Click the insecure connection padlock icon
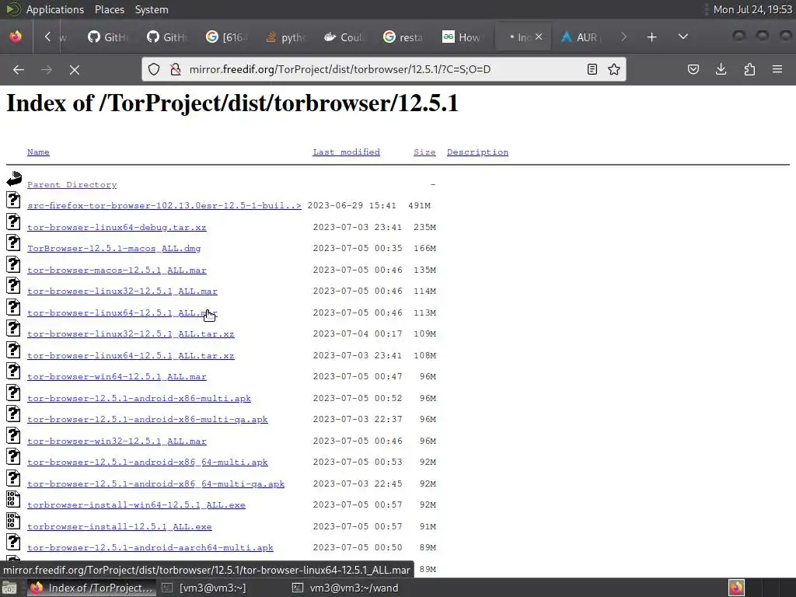The image size is (796, 597). pos(176,69)
